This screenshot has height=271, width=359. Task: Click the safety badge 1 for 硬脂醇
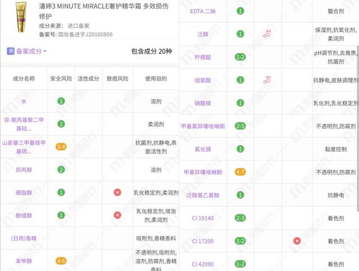click(x=61, y=193)
